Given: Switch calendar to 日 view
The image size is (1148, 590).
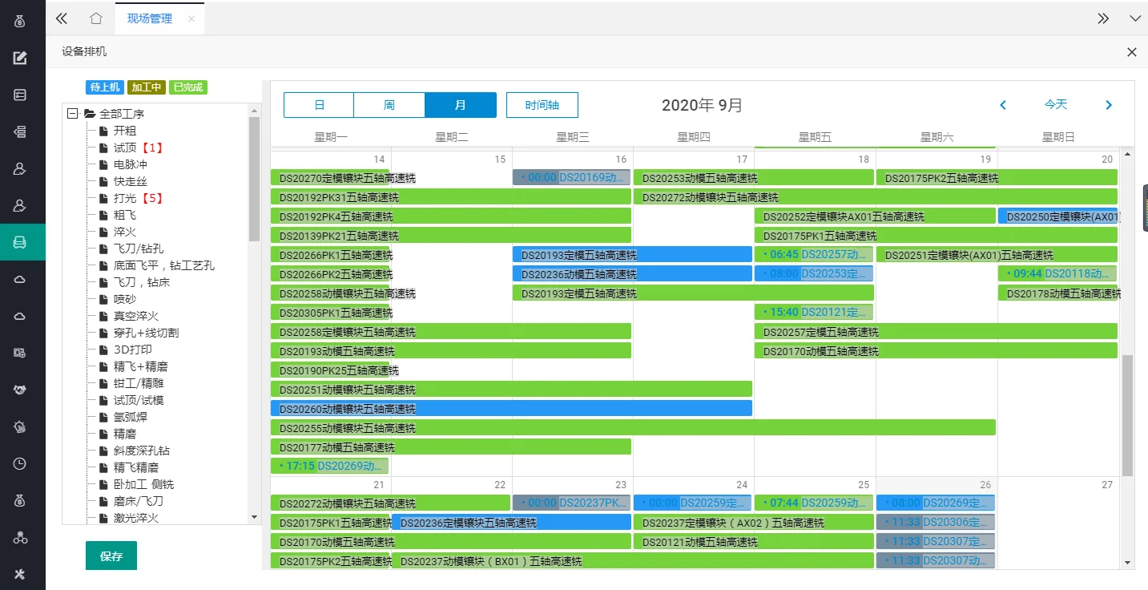Looking at the screenshot, I should [319, 105].
